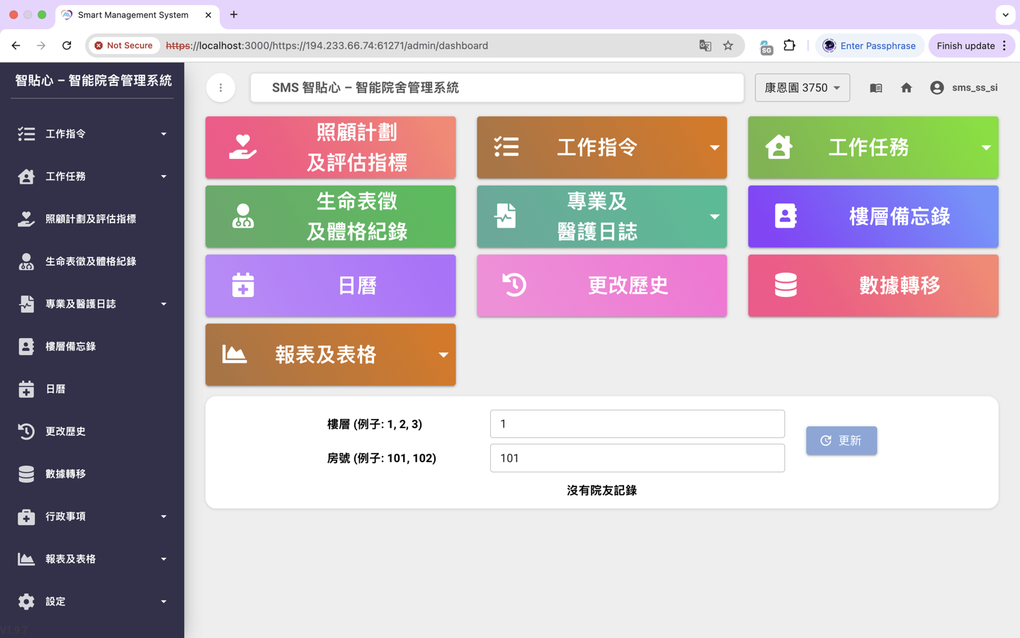
Task: Expand 報表及表格 sidebar arrow
Action: [164, 559]
